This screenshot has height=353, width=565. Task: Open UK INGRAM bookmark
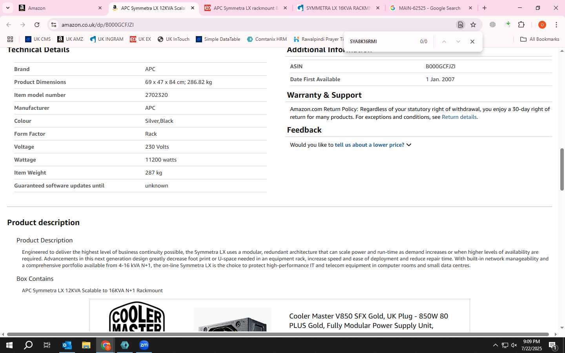pyautogui.click(x=107, y=39)
